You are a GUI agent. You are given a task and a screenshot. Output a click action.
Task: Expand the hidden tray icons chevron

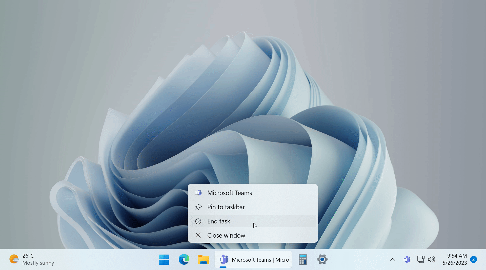point(392,259)
